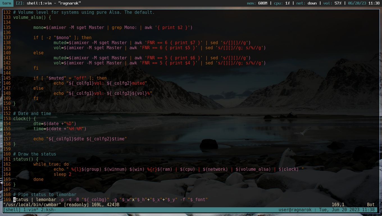Click $(network) in the line 163 echo string
This screenshot has width=382, height=216.
tap(215, 169)
